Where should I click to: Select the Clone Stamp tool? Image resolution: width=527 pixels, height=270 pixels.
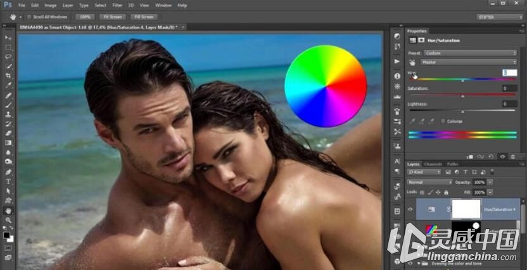(x=8, y=114)
